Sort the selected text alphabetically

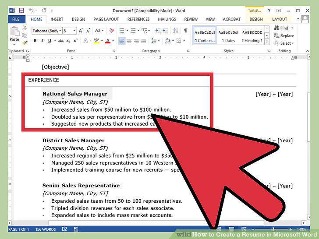tap(175, 31)
